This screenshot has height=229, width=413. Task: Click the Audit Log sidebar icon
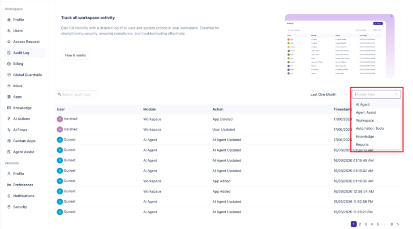click(x=9, y=53)
